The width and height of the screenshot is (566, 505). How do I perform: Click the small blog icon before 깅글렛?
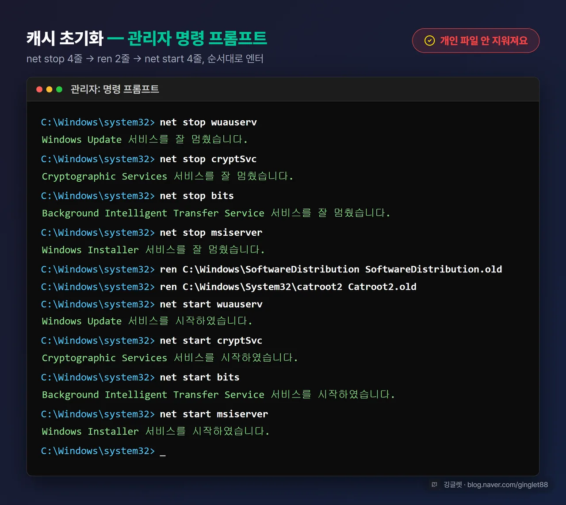tap(434, 485)
